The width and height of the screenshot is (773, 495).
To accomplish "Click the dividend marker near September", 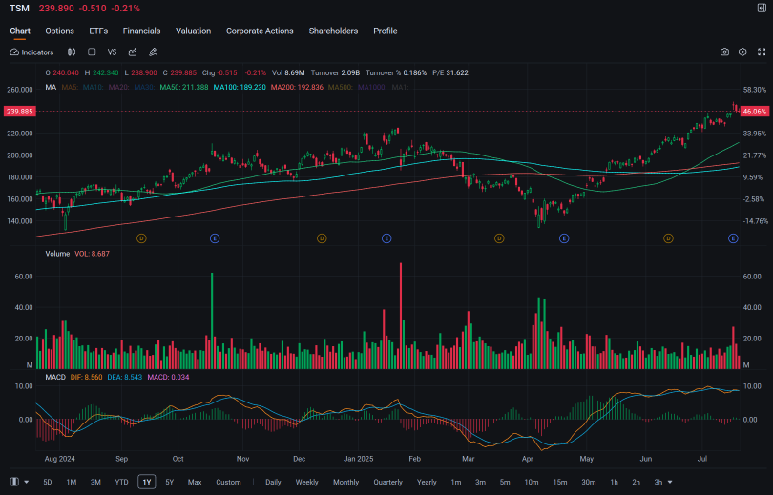I will [141, 238].
